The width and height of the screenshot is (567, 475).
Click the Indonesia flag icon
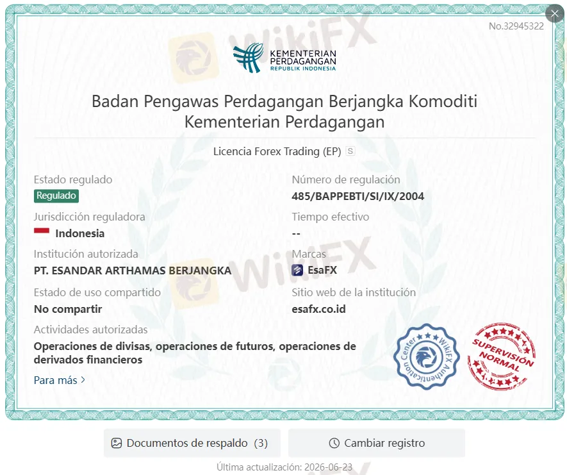[x=42, y=231]
